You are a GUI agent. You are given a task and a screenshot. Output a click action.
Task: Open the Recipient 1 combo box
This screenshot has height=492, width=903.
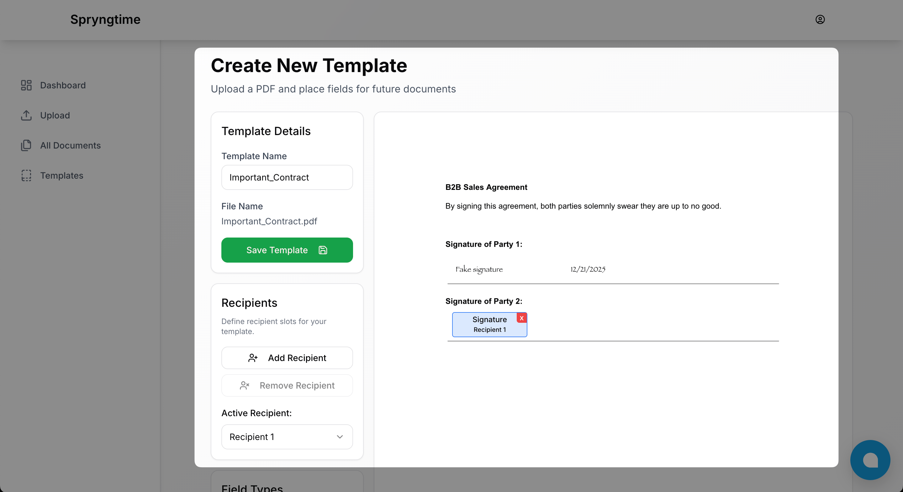(x=287, y=437)
